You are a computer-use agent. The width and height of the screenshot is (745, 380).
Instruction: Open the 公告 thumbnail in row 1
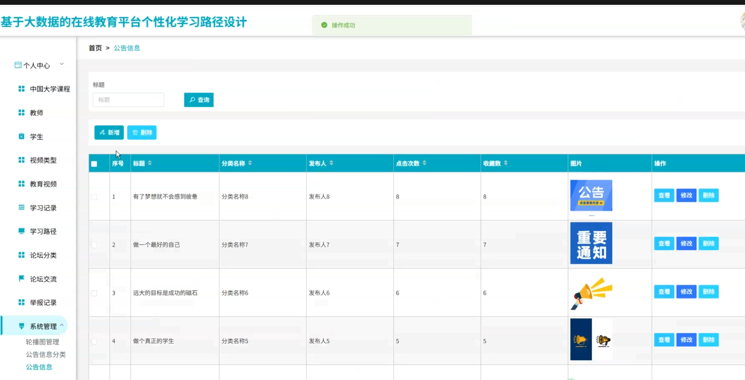pyautogui.click(x=591, y=195)
